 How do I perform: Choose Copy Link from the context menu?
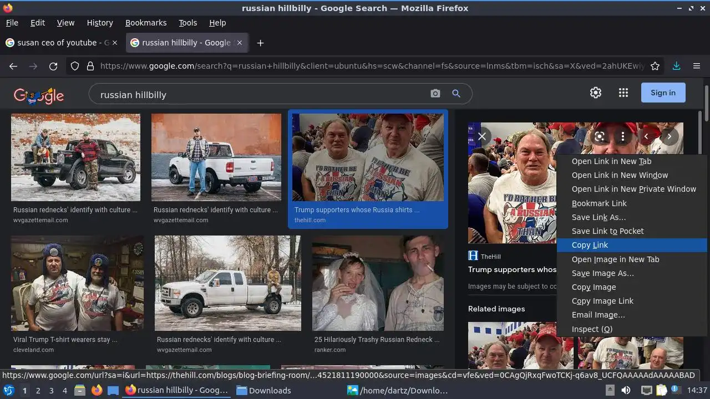[632, 245]
